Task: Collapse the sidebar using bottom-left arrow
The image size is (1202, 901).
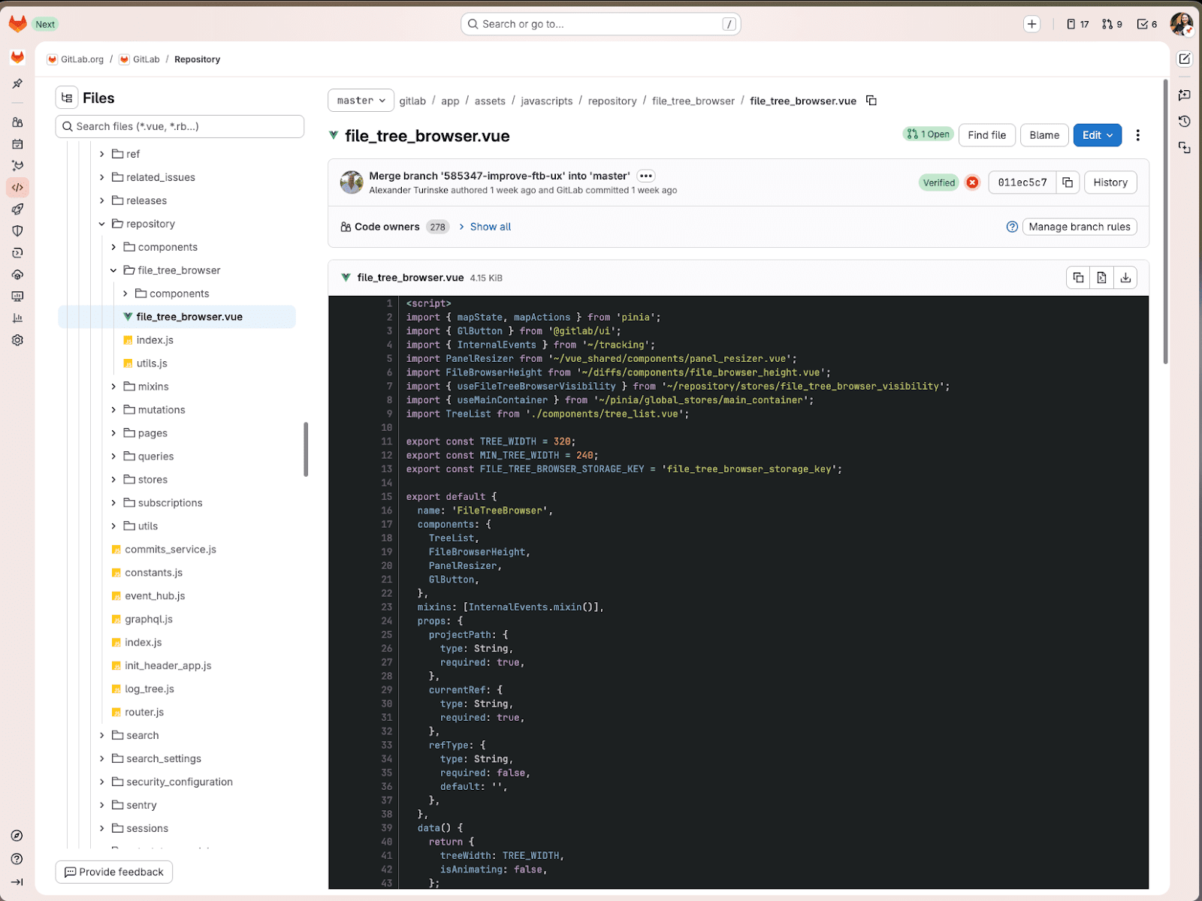Action: [x=17, y=882]
